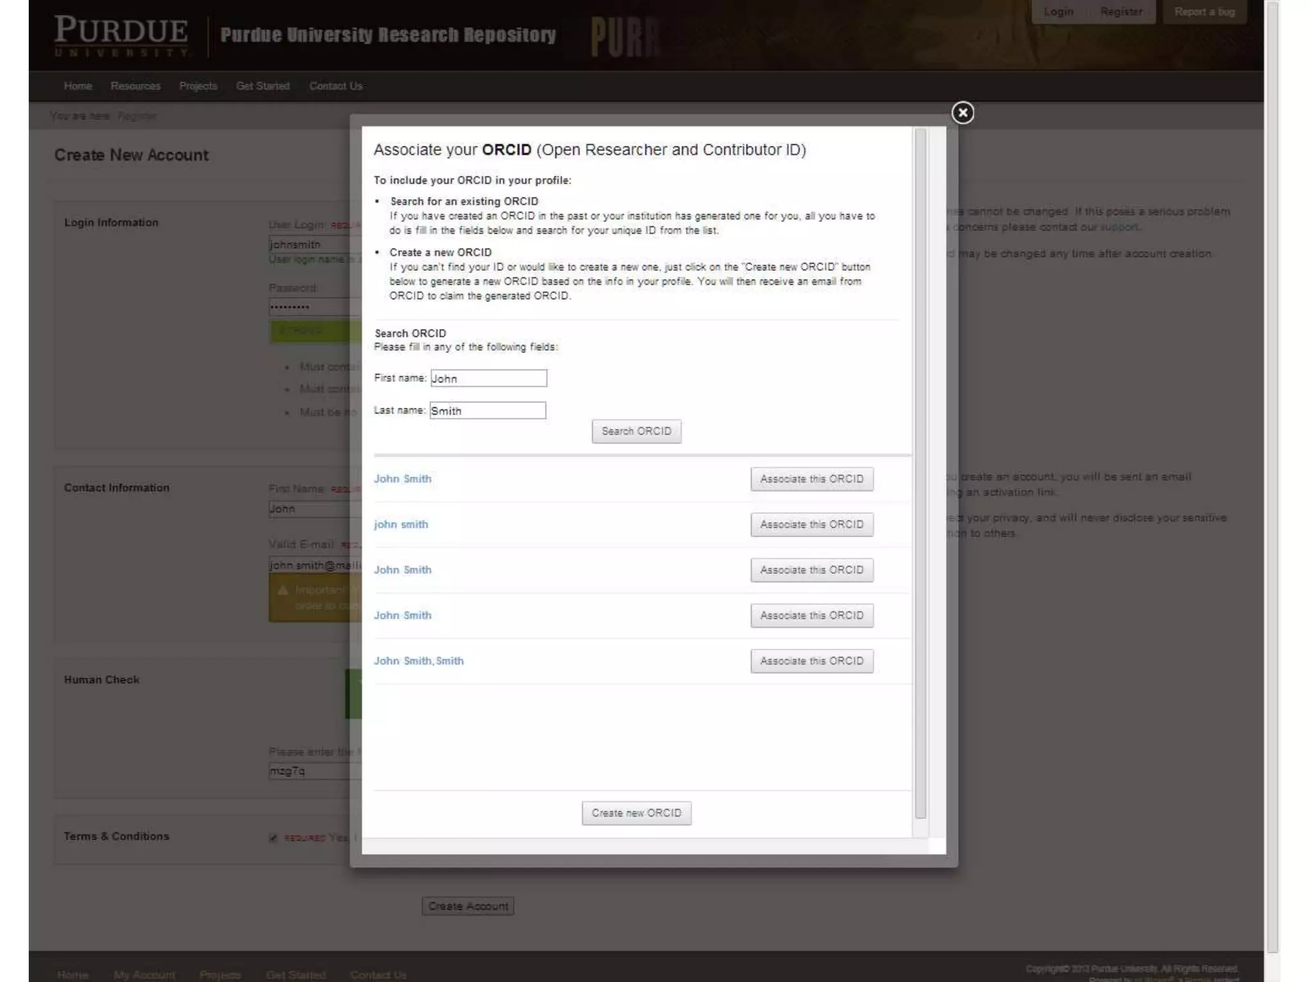This screenshot has height=982, width=1310.
Task: Click into the First name search field
Action: click(489, 378)
